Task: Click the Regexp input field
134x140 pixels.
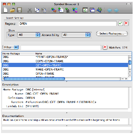Action: pyautogui.click(x=67, y=23)
